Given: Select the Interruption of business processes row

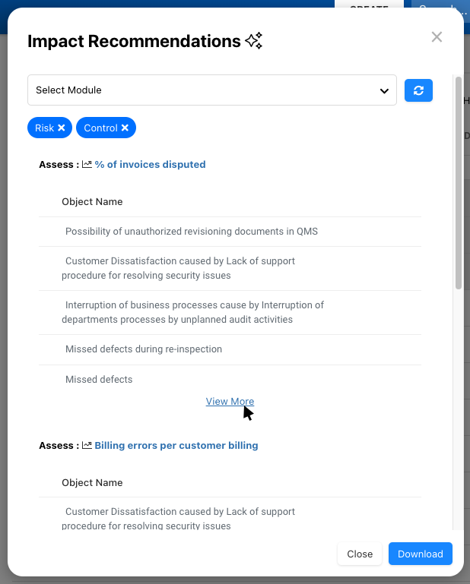Looking at the screenshot, I should pyautogui.click(x=194, y=312).
